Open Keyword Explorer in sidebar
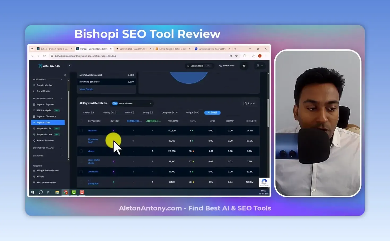The width and height of the screenshot is (390, 241). [x=45, y=104]
